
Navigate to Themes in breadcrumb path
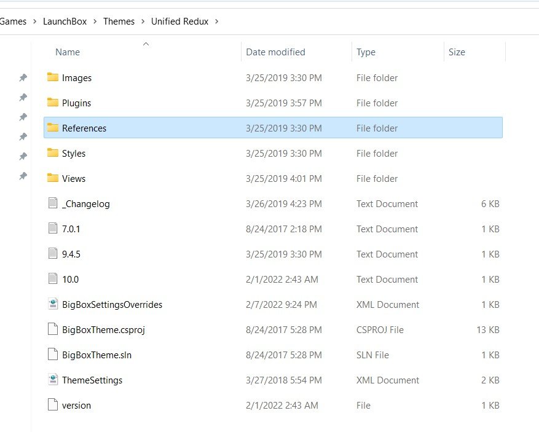(119, 22)
